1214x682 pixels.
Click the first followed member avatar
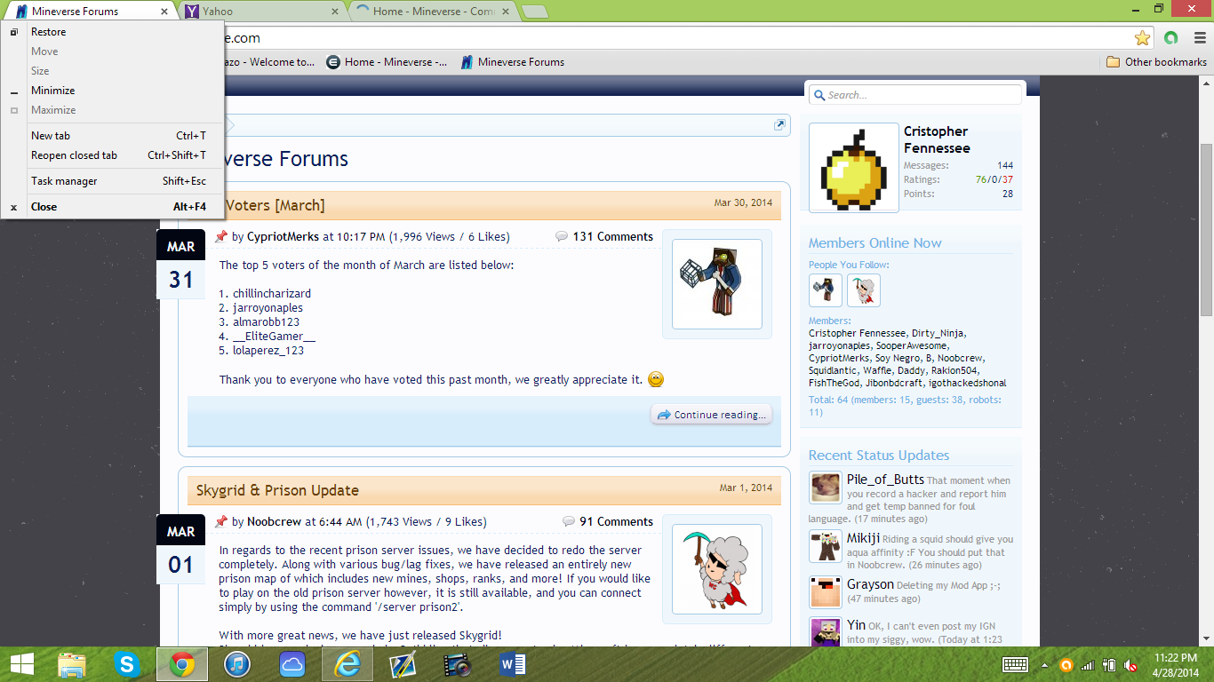pyautogui.click(x=826, y=290)
